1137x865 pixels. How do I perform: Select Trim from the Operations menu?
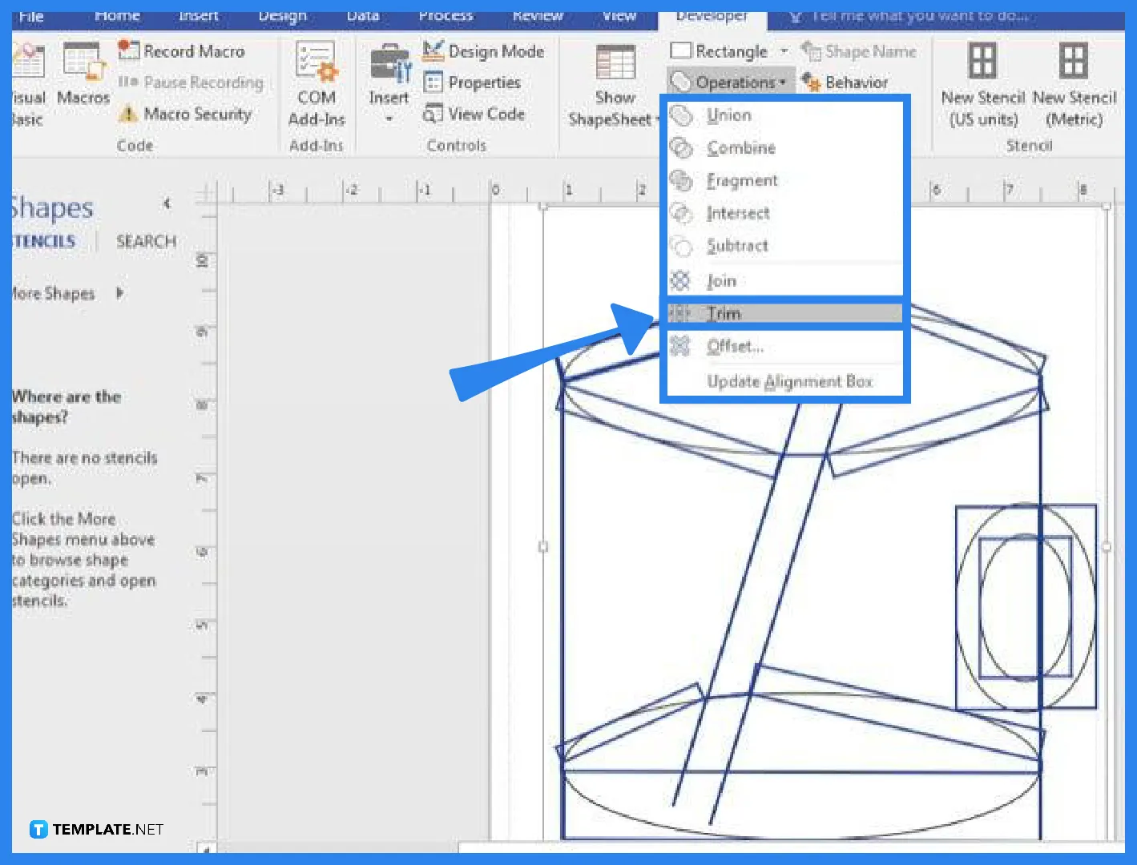(x=724, y=313)
